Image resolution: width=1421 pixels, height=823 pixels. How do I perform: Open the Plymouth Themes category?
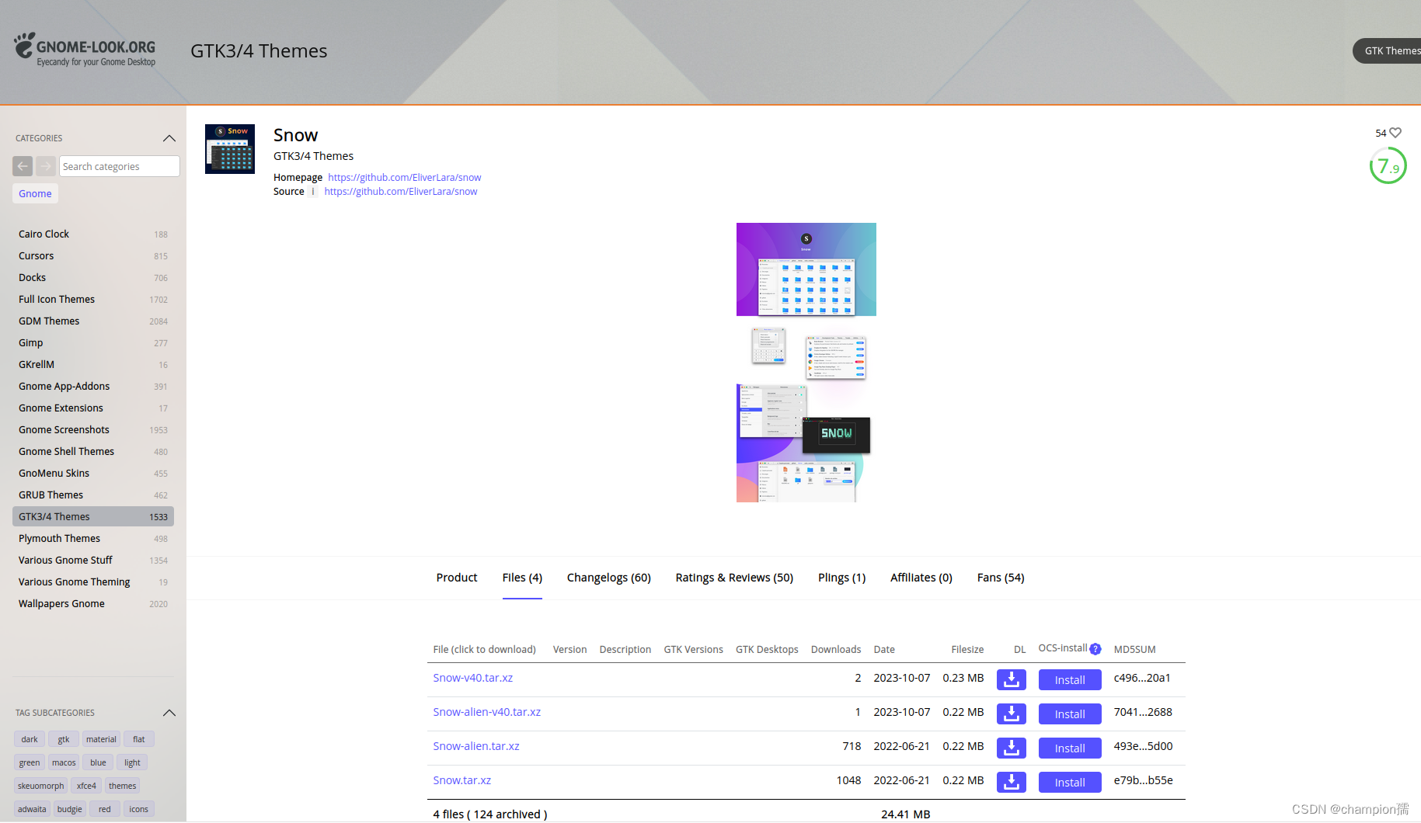coord(93,538)
